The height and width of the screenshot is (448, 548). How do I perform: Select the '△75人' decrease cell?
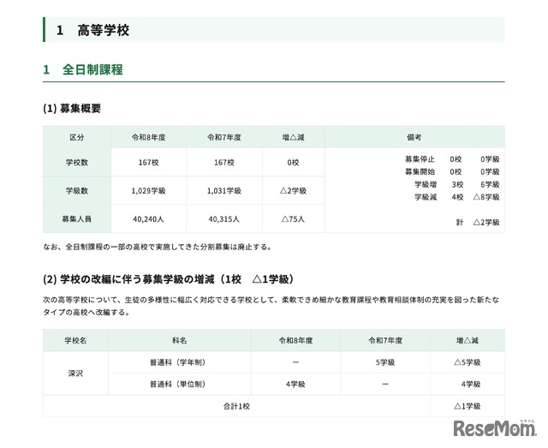[293, 218]
